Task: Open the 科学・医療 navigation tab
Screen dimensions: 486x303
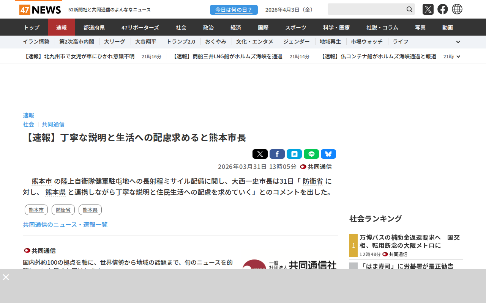Action: tap(336, 27)
